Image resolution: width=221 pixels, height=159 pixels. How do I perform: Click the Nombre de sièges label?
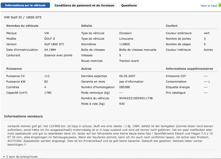[178, 44]
